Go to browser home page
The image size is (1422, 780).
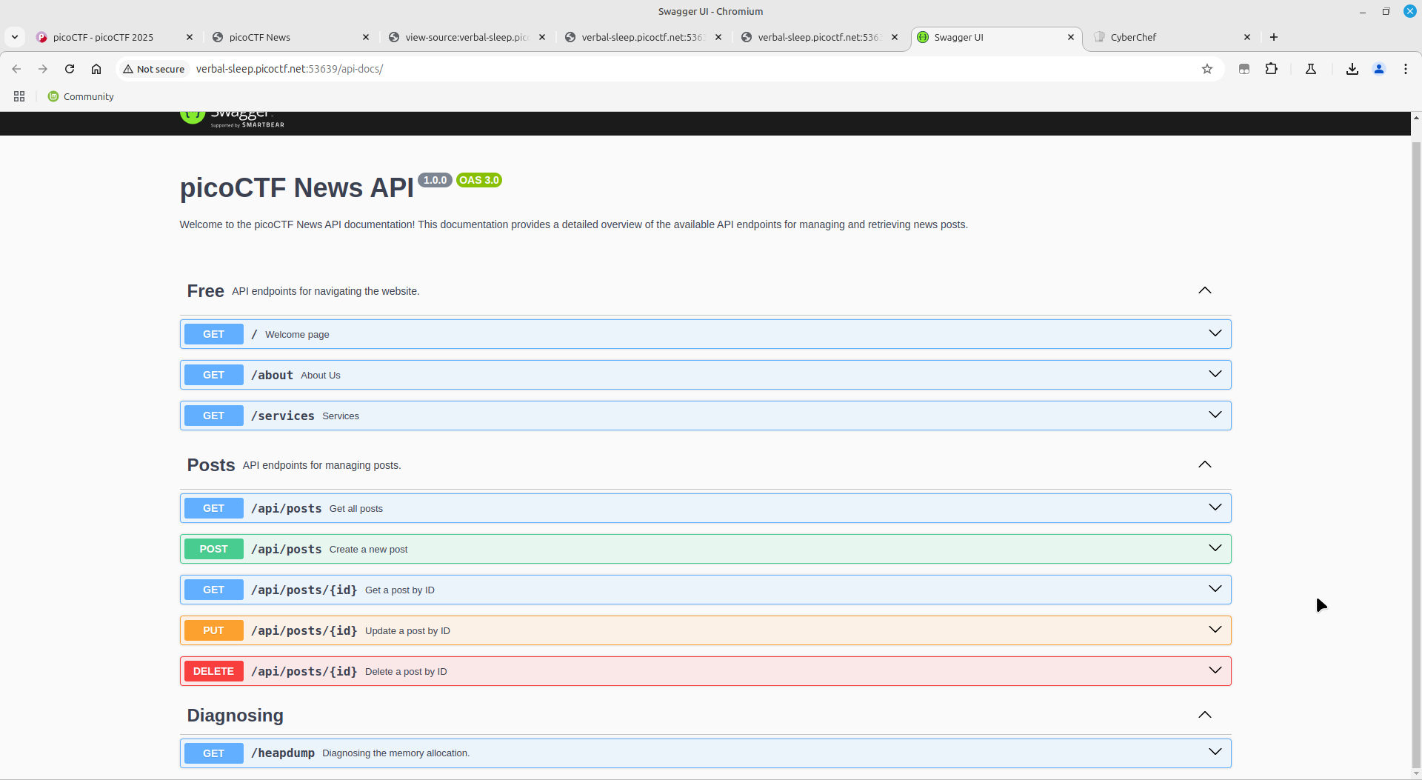coord(96,69)
